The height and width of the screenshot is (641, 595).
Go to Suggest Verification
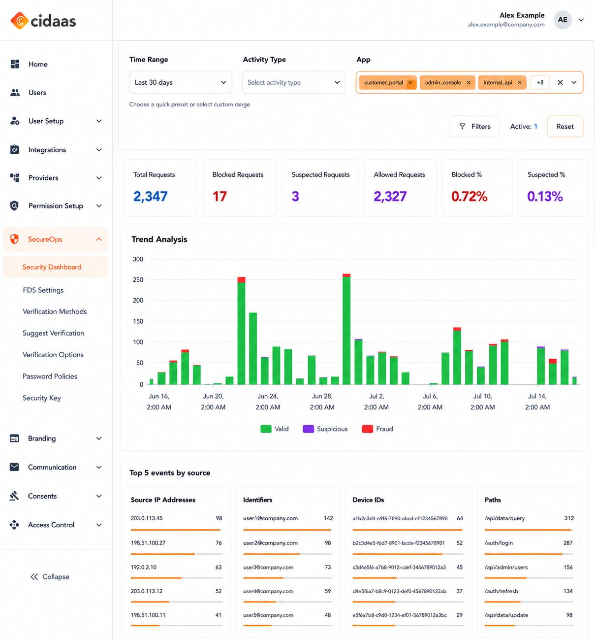[53, 333]
